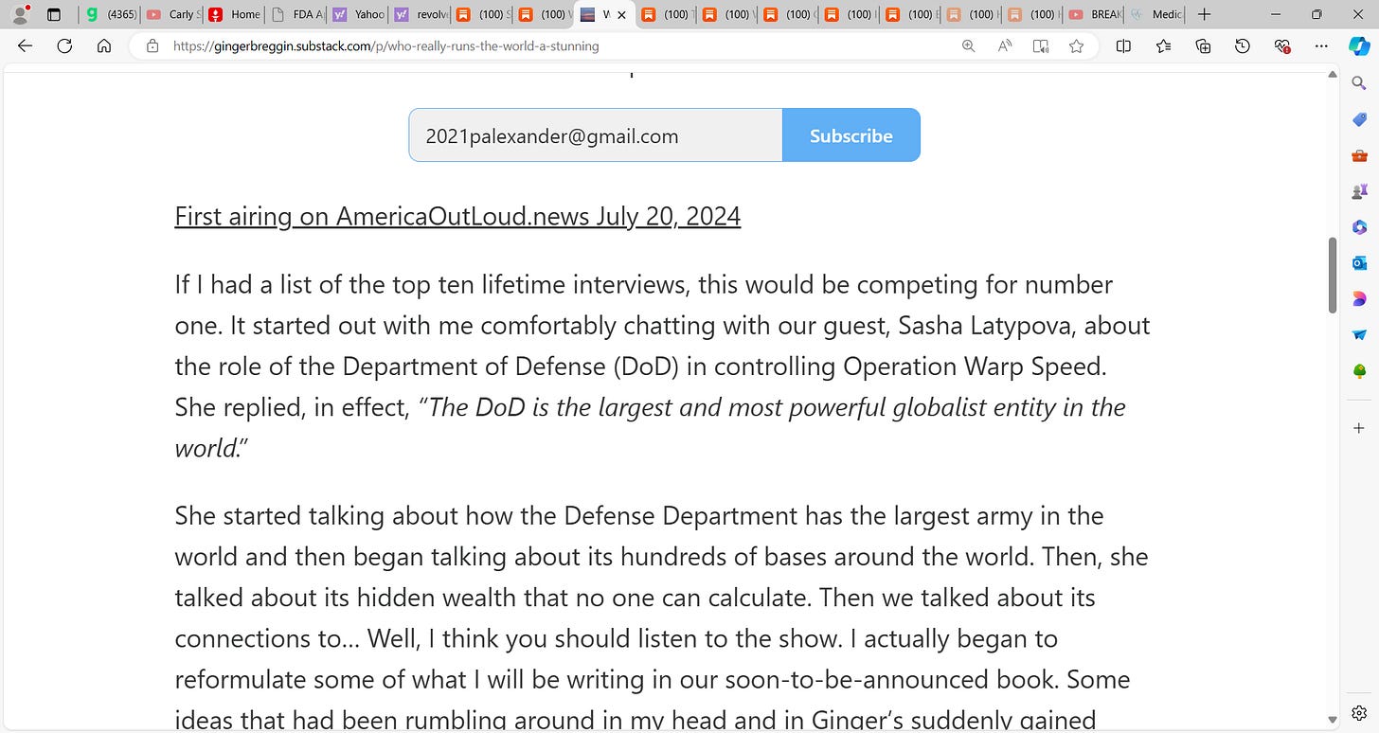Viewport: 1379px width, 733px height.
Task: Open the sidebar Games chess icon
Action: point(1359,191)
